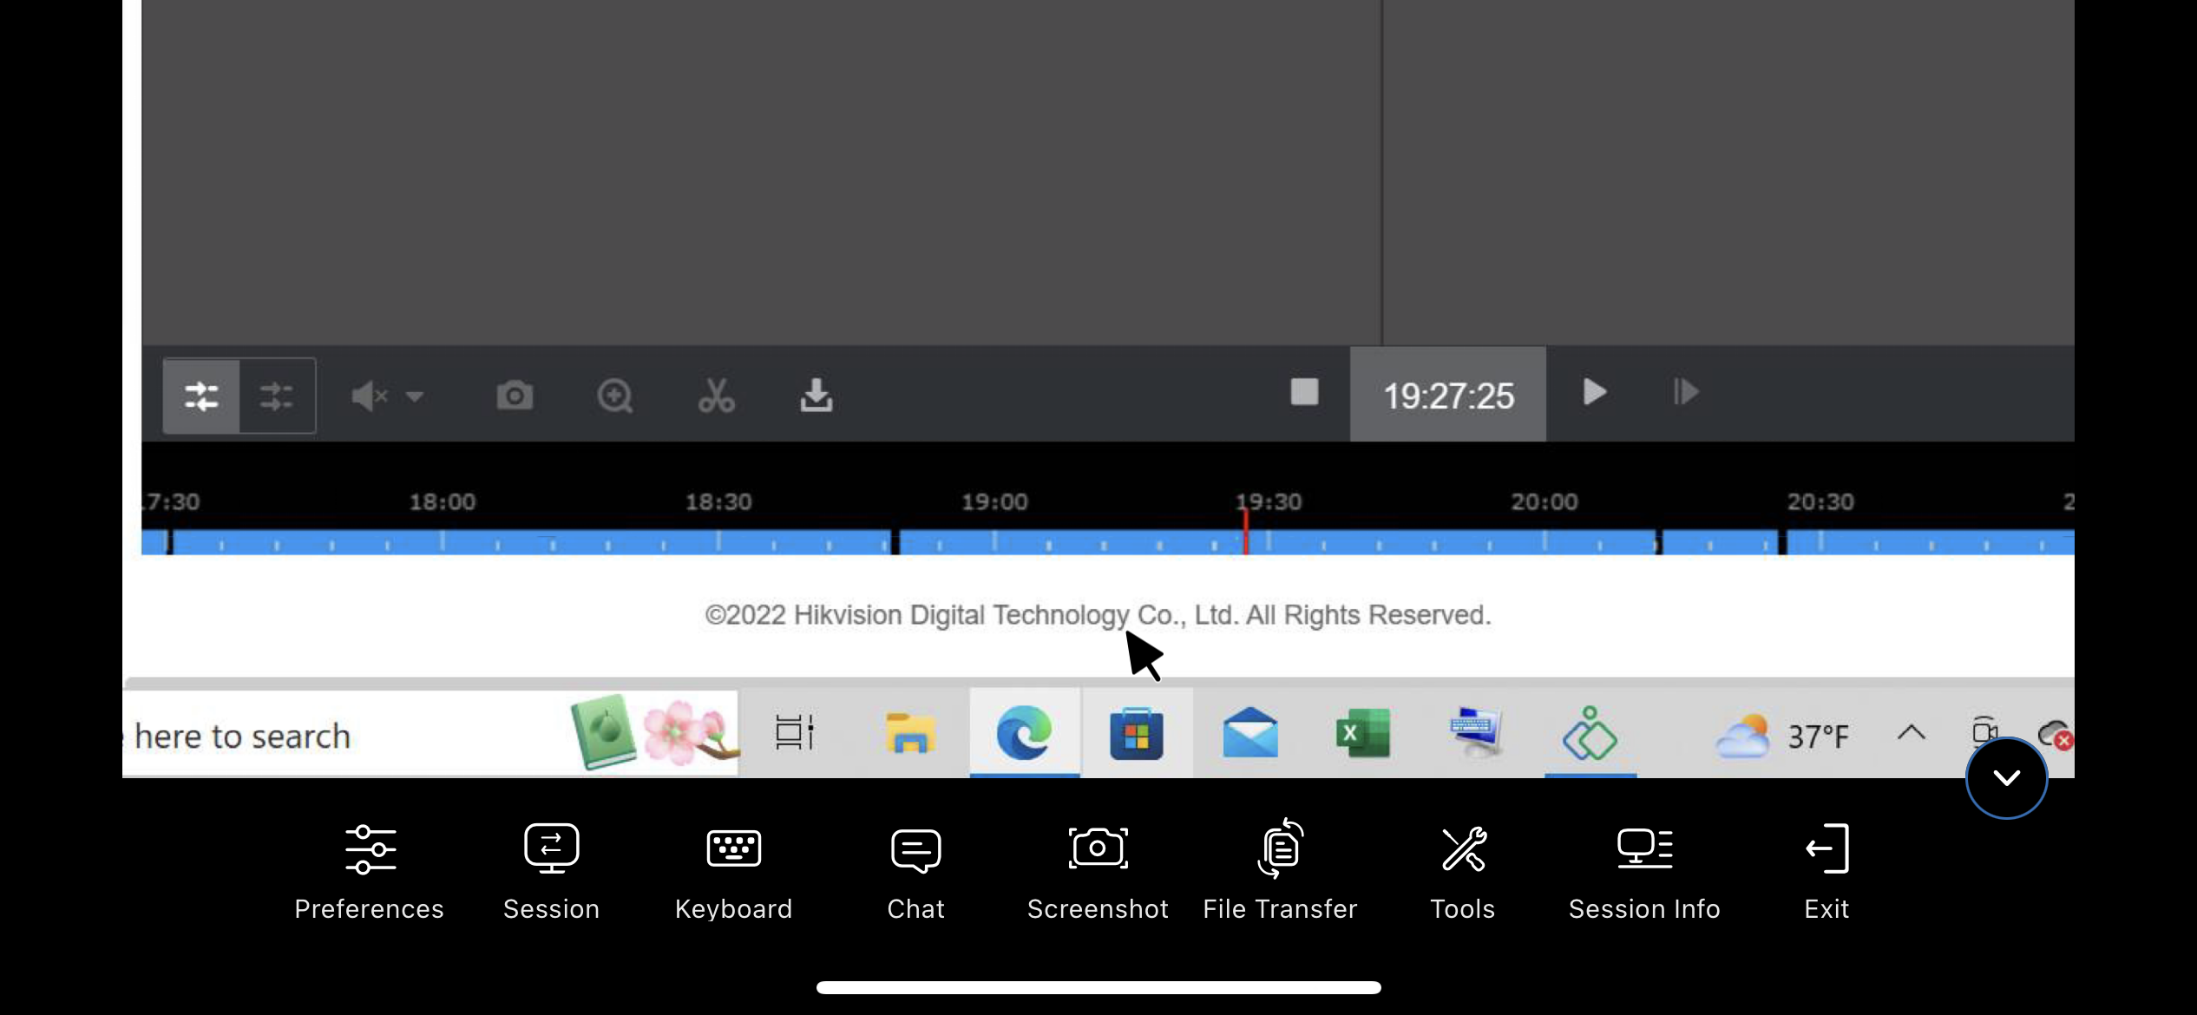
Task: Capture a snapshot with the camera icon
Action: click(x=515, y=396)
